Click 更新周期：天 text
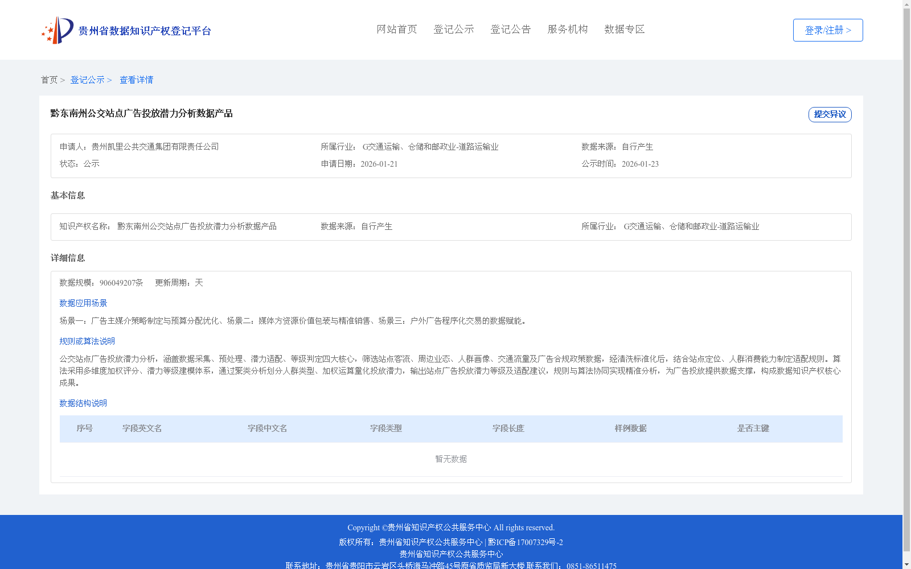The width and height of the screenshot is (911, 569). coord(179,283)
